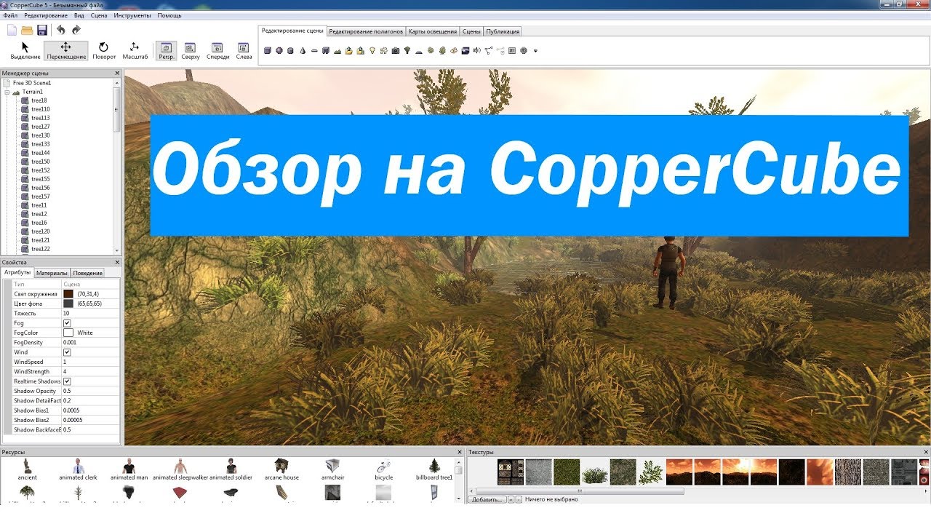Add a light with the bulb icon
931x524 pixels.
coord(372,50)
